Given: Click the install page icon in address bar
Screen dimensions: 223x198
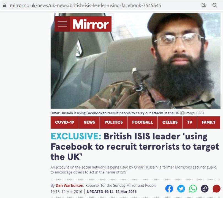Looking at the screenshot, I should [x=204, y=6].
